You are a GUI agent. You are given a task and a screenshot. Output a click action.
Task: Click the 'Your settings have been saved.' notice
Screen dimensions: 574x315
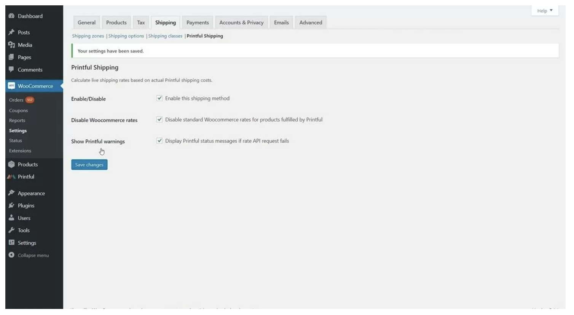pyautogui.click(x=315, y=51)
